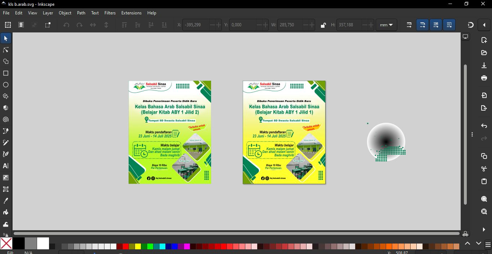The width and height of the screenshot is (492, 254).
Task: Save the document with download-arrow icon
Action: (x=484, y=65)
